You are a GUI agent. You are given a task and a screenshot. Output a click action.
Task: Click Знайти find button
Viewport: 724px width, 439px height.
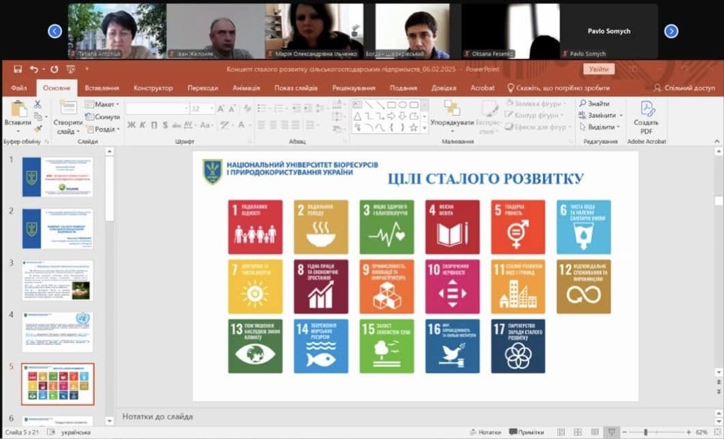point(594,103)
